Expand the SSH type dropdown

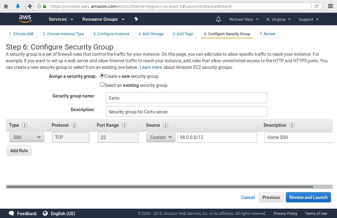pos(27,137)
